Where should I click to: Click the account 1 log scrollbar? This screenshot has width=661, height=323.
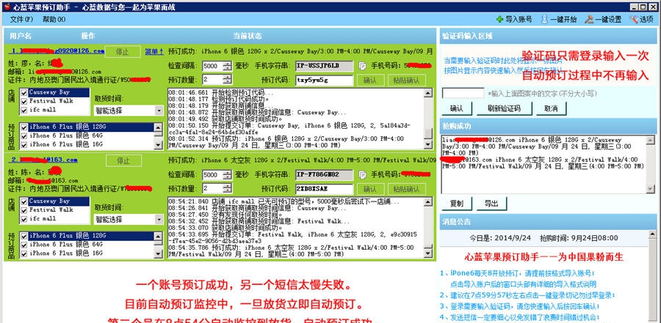428,119
